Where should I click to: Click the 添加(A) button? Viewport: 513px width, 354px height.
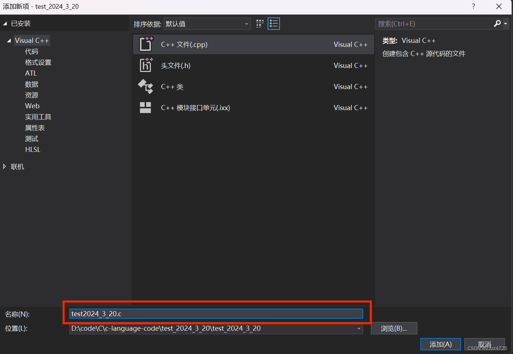(x=441, y=344)
